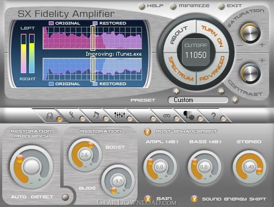Click the Exit button
The height and width of the screenshot is (207, 274).
click(230, 6)
